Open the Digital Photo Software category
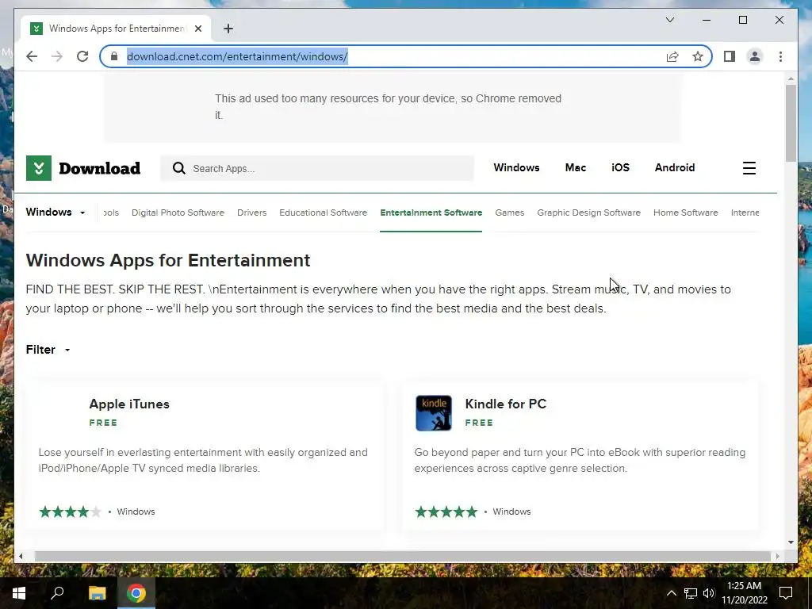Screen dimensions: 812x609 pos(178,213)
